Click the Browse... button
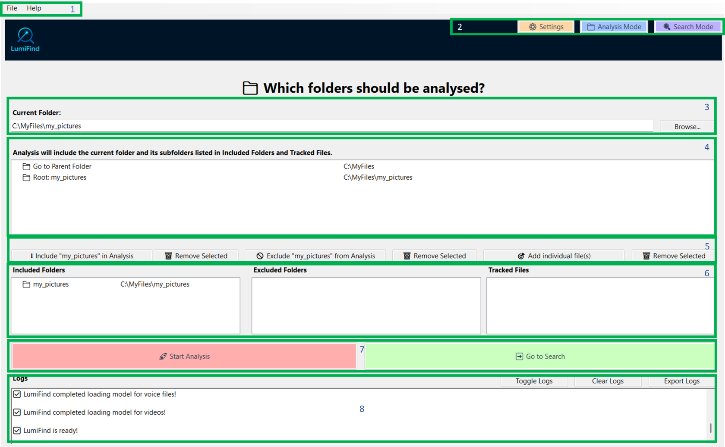The image size is (725, 447). click(x=687, y=127)
